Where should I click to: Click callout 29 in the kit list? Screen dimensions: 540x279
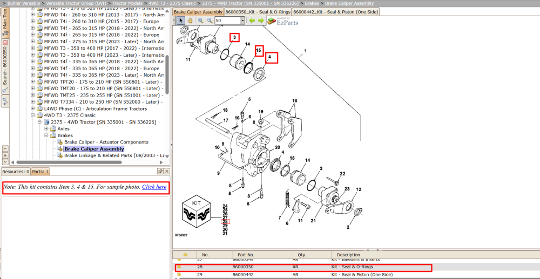coord(225,226)
